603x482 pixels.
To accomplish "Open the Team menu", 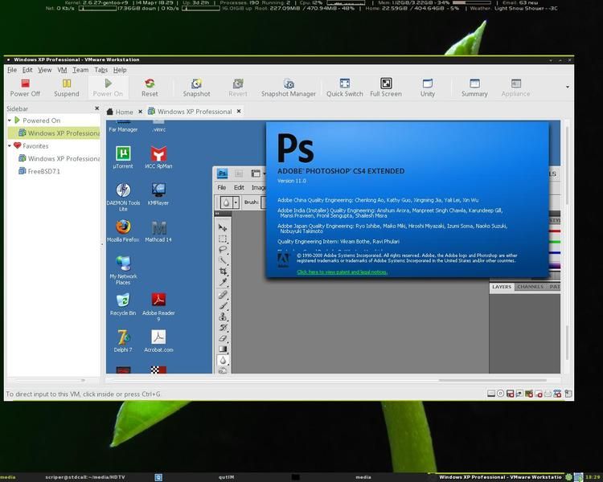I will point(80,70).
